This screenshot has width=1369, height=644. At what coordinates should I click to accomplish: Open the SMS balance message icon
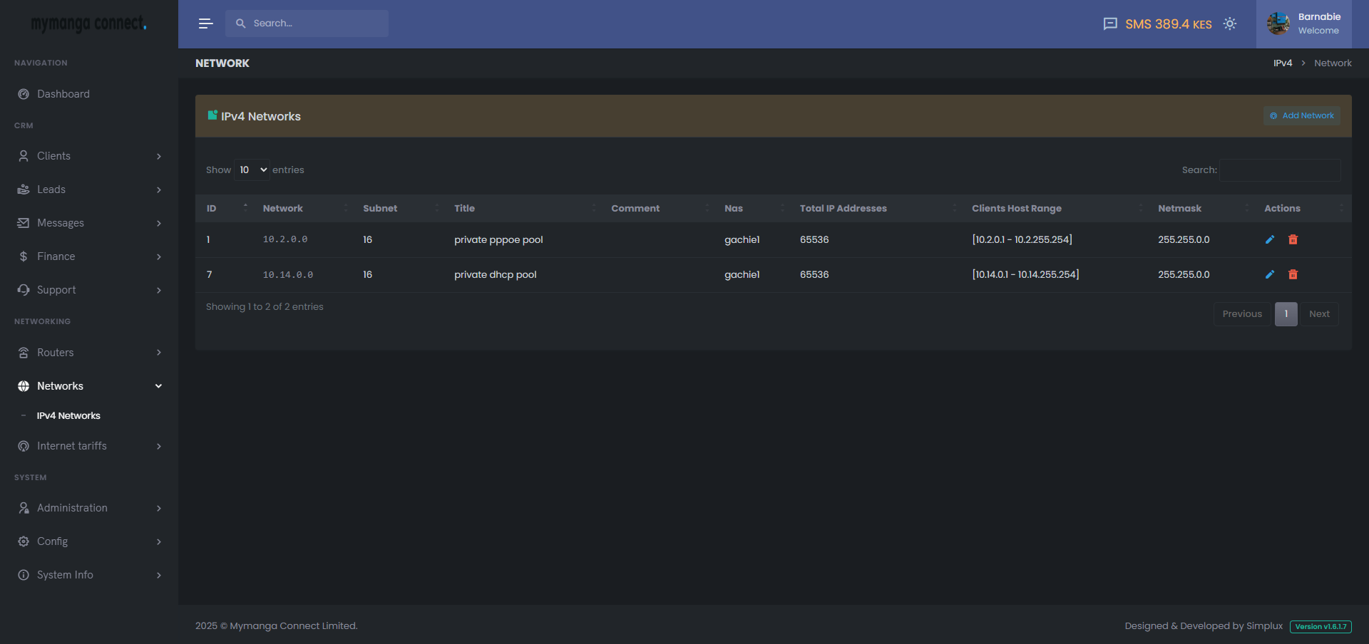pyautogui.click(x=1109, y=24)
